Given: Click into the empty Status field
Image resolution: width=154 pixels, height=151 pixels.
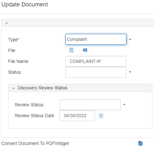Looking at the screenshot, I should 96,72.
